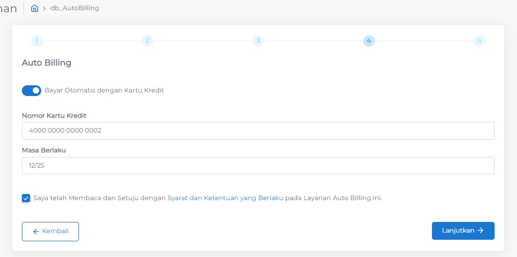Go to home via breadcrumb icon

point(35,8)
